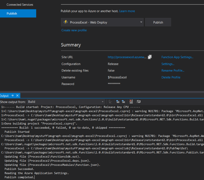
Task: Click the Delete Profile link
Action: click(x=171, y=77)
